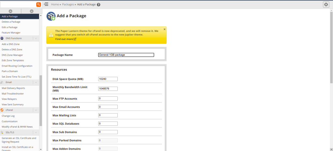Click the circular X icon at top right
The image size is (333, 151).
pos(326,5)
